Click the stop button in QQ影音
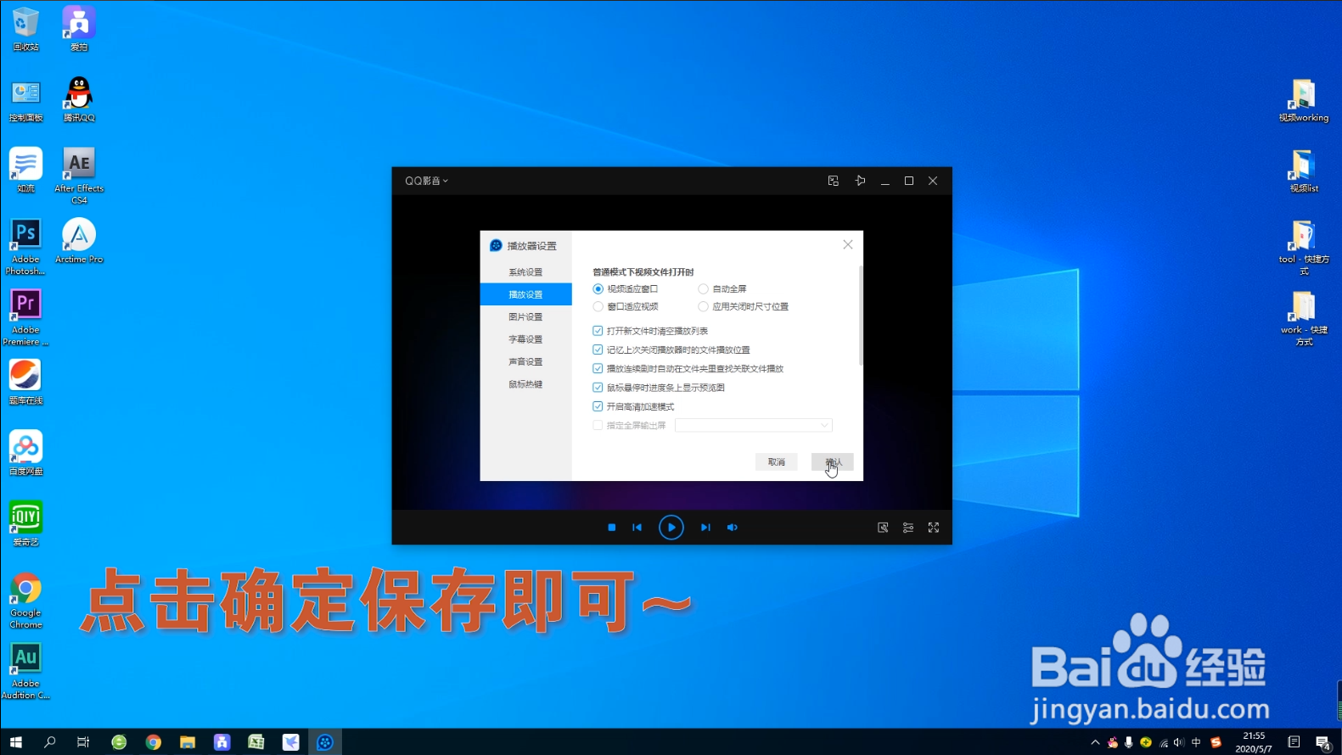The image size is (1342, 755). pos(612,528)
